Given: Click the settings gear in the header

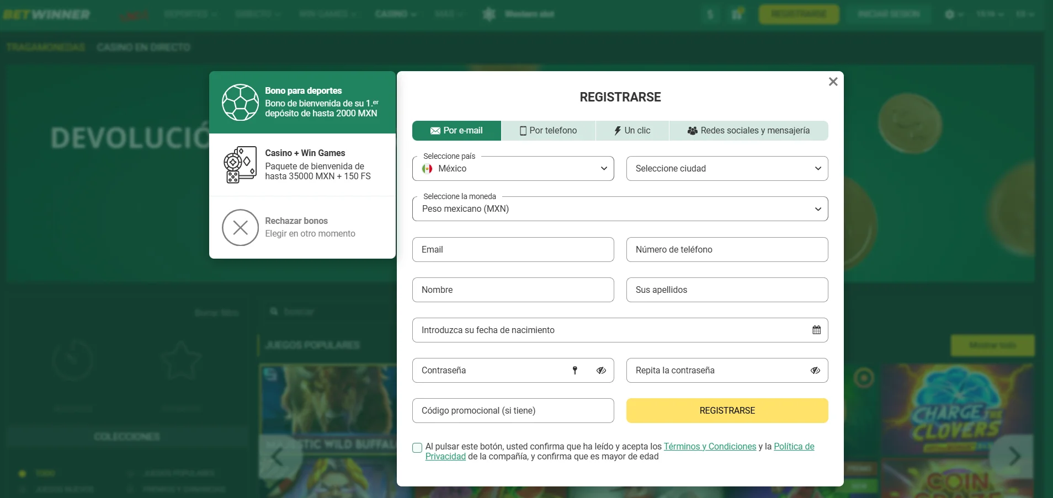Looking at the screenshot, I should [949, 14].
